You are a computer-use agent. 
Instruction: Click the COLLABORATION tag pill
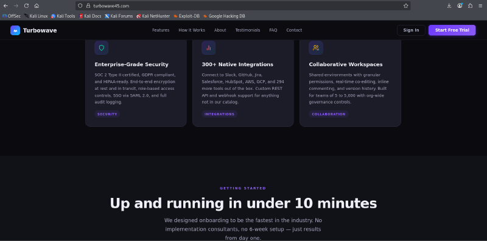pyautogui.click(x=328, y=114)
